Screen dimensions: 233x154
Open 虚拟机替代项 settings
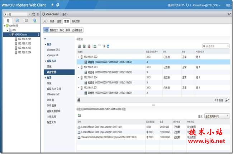(54, 111)
